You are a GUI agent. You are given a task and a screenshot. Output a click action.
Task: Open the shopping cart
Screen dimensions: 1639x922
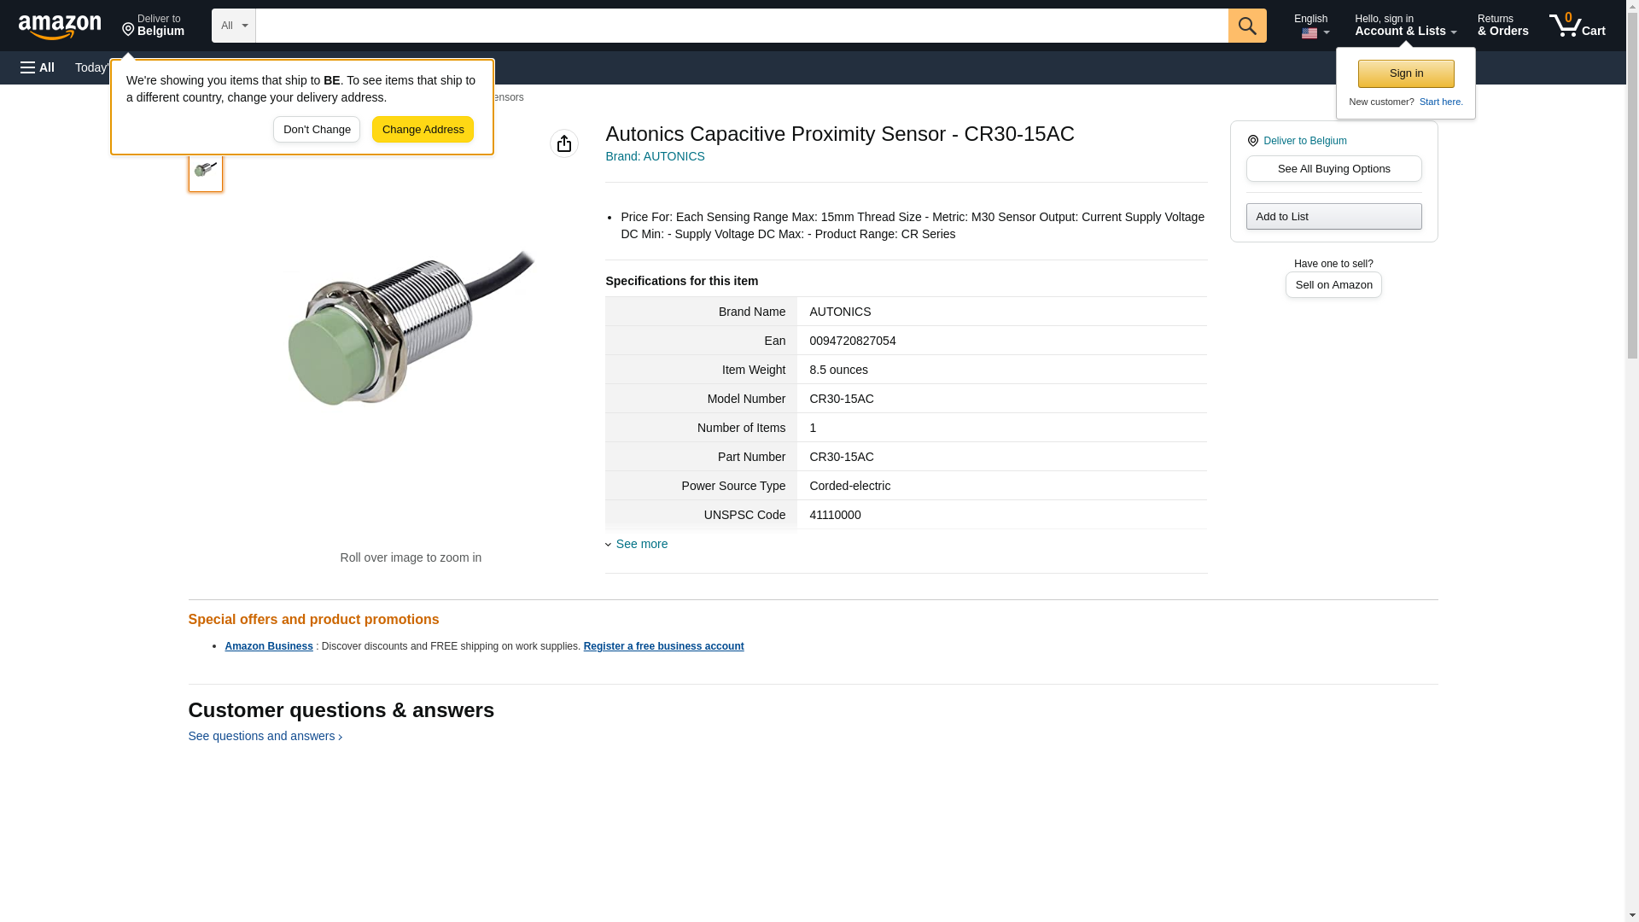[x=1578, y=25]
